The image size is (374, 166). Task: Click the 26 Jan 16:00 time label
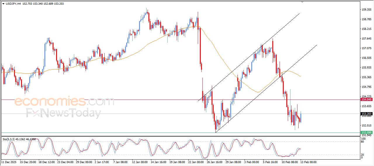click(x=214, y=162)
